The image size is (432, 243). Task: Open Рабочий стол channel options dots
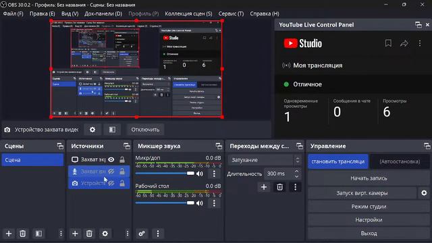(x=214, y=203)
